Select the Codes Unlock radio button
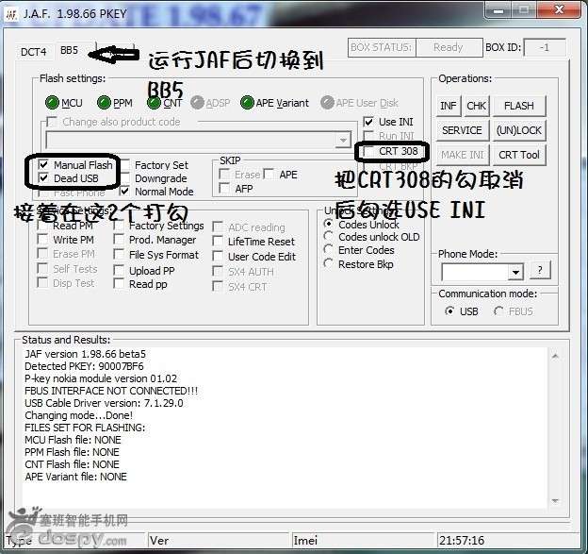 click(x=329, y=225)
